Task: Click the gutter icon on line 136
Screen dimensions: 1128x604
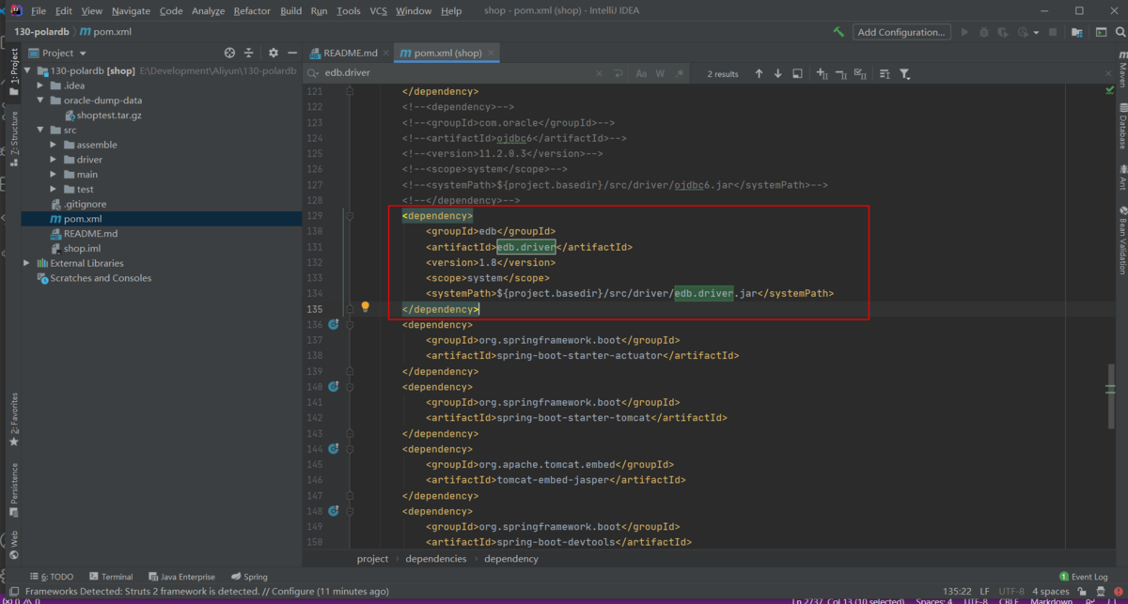Action: [x=333, y=324]
